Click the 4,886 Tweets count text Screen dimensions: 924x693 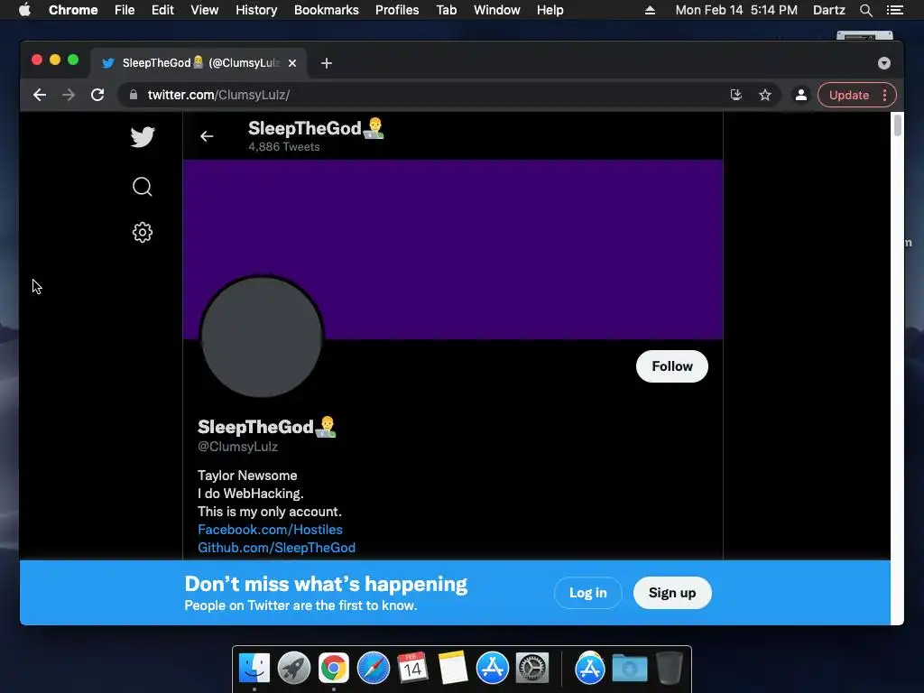pos(284,147)
